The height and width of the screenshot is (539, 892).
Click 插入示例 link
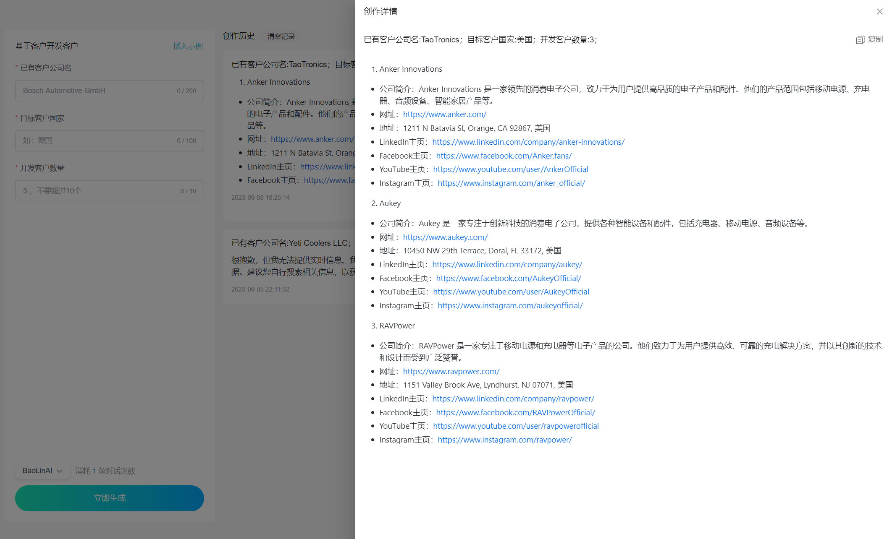point(188,46)
